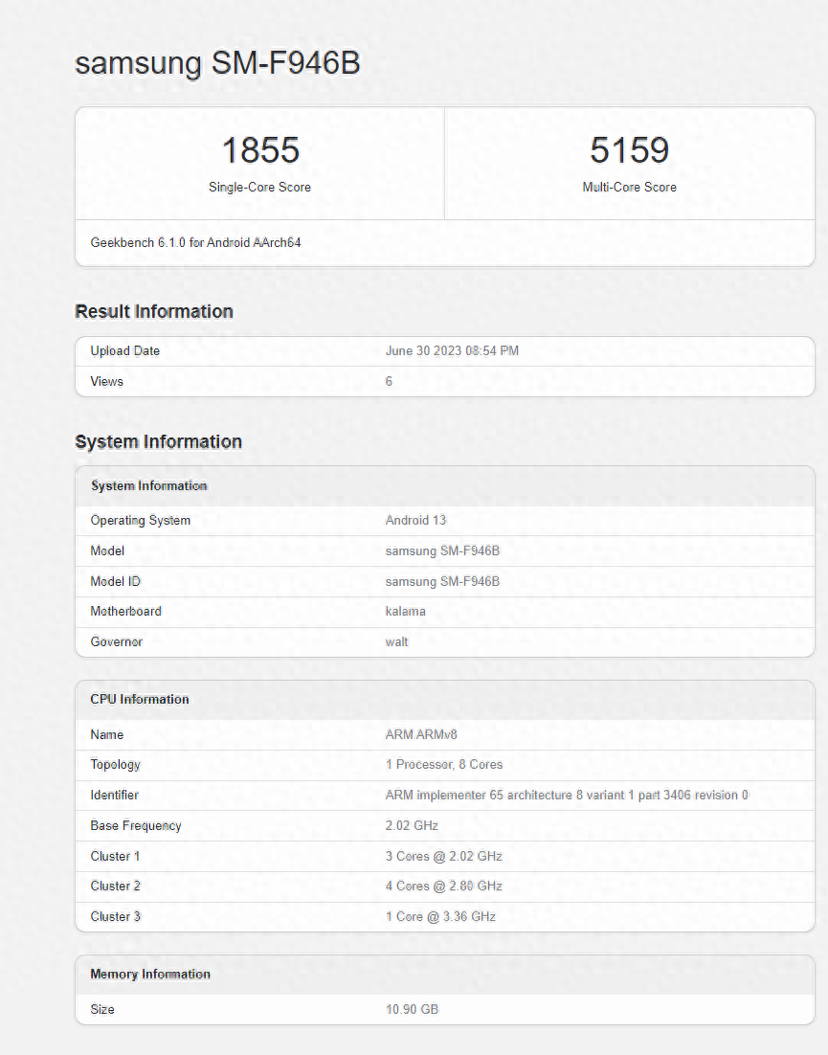Screen dimensions: 828x1055
Task: Select the Result Information heading
Action: (154, 311)
